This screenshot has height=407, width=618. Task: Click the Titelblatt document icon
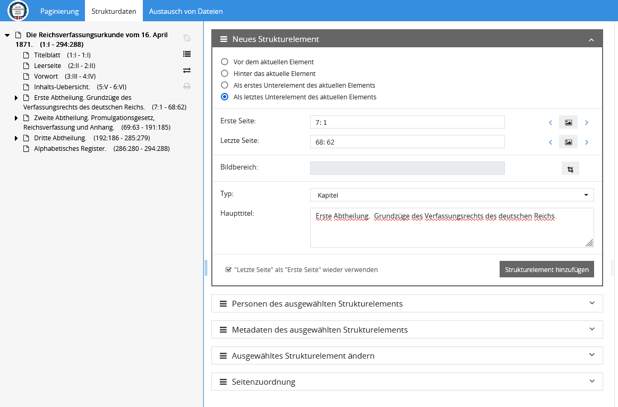click(26, 55)
